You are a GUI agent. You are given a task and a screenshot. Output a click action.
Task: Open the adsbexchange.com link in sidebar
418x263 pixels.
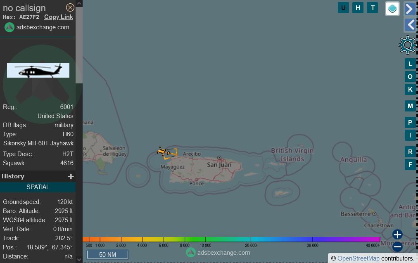coord(43,27)
